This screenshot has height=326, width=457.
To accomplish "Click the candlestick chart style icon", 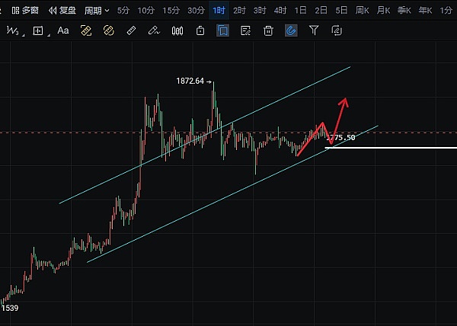I will pos(177,30).
